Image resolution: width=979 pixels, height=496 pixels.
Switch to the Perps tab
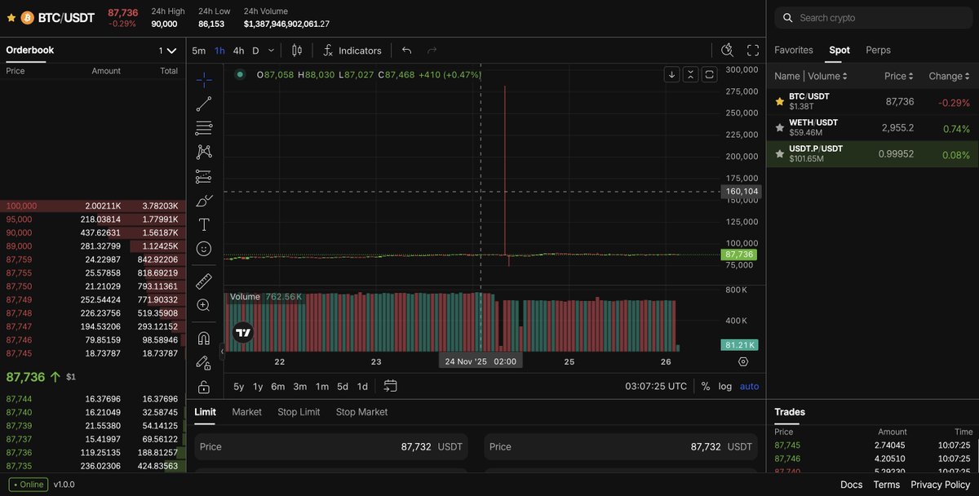(878, 50)
